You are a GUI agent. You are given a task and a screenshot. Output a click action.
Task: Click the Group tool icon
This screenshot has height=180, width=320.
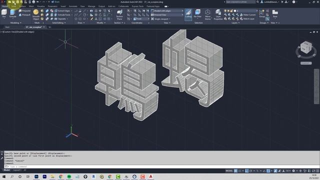pos(261,14)
